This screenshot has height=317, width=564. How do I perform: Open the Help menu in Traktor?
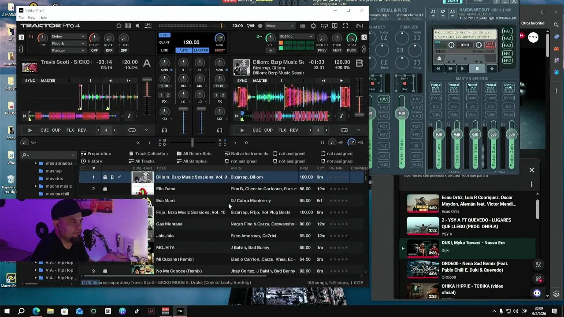[43, 18]
